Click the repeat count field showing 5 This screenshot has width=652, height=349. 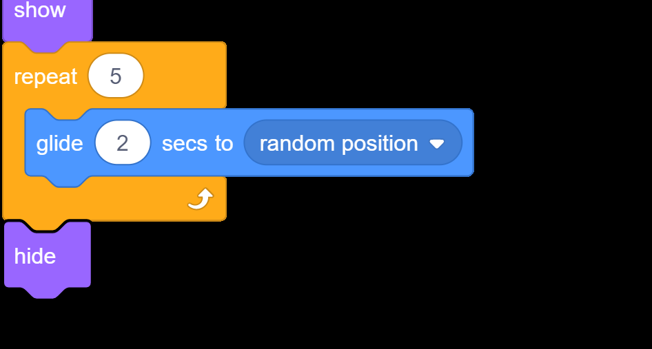[116, 76]
